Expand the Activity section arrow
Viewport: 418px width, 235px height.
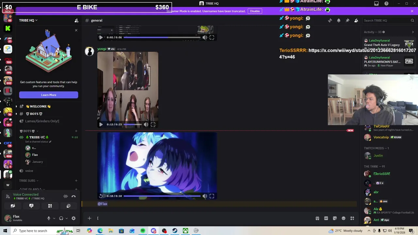point(413,32)
